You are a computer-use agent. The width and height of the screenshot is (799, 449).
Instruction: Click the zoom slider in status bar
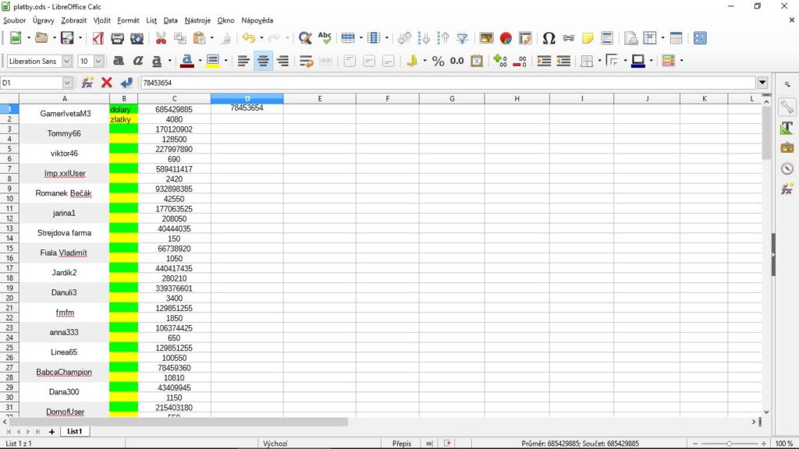pos(729,444)
